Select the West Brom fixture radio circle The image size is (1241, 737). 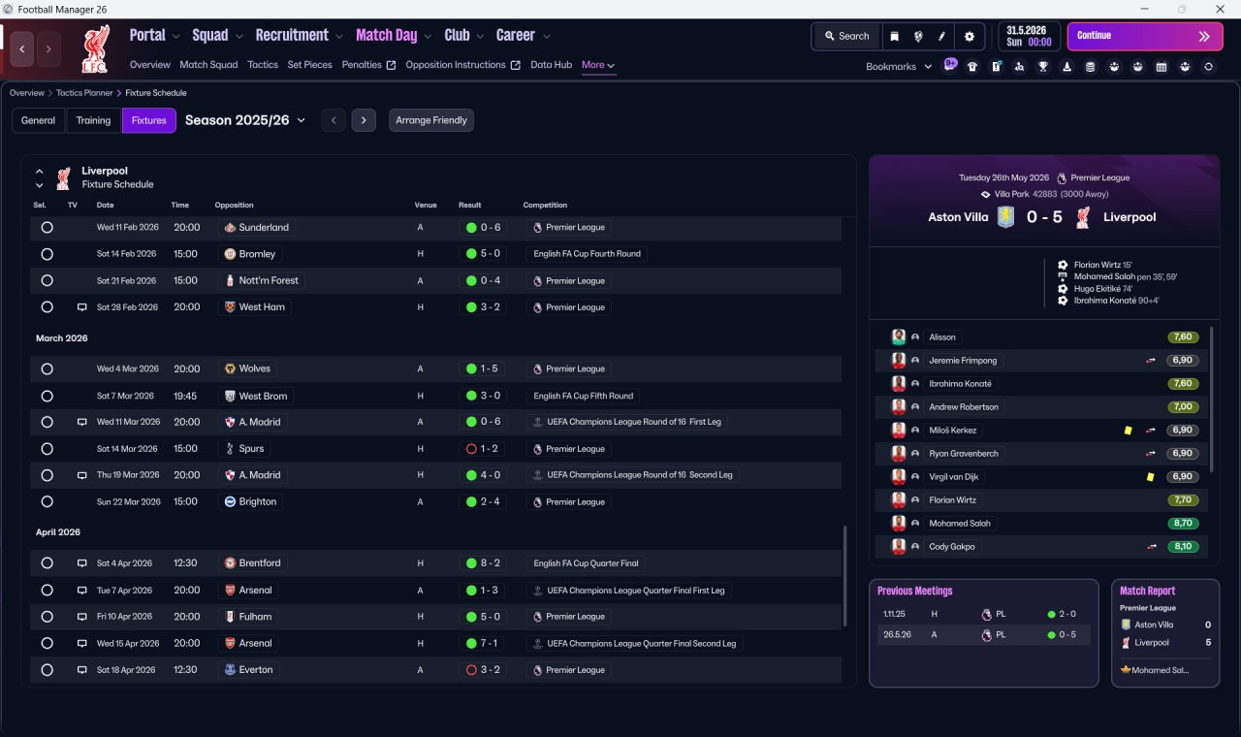(47, 397)
